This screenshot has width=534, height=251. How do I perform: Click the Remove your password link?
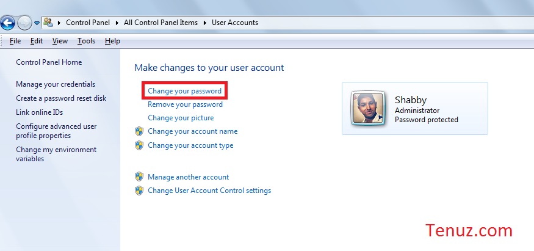[186, 104]
